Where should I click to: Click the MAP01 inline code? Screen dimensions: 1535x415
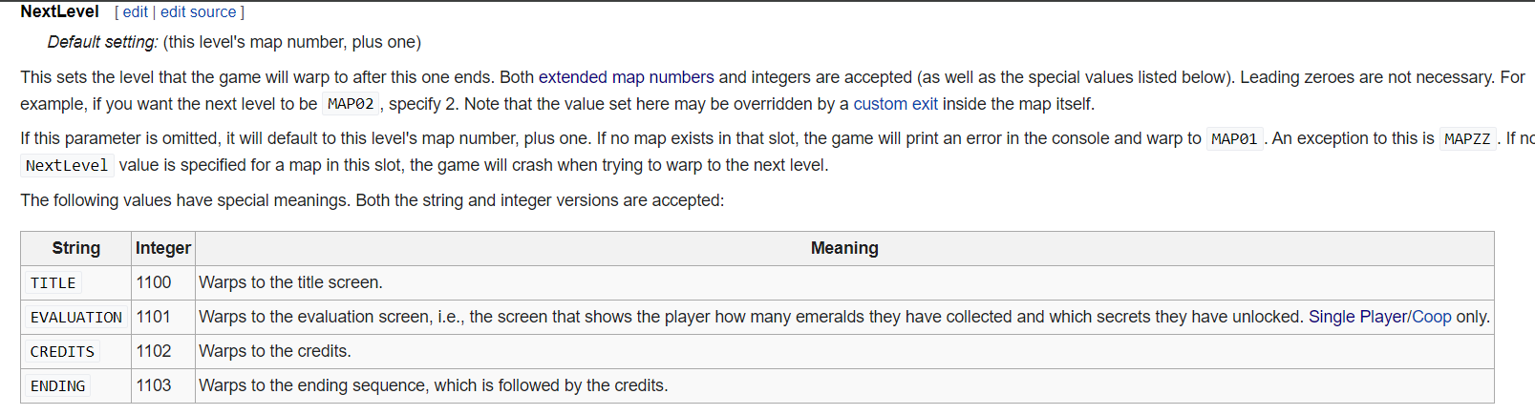(1234, 139)
